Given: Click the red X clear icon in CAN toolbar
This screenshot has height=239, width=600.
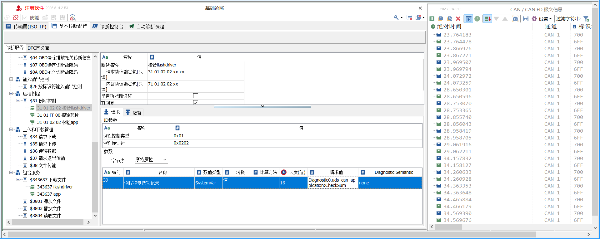Looking at the screenshot, I should pos(458,19).
